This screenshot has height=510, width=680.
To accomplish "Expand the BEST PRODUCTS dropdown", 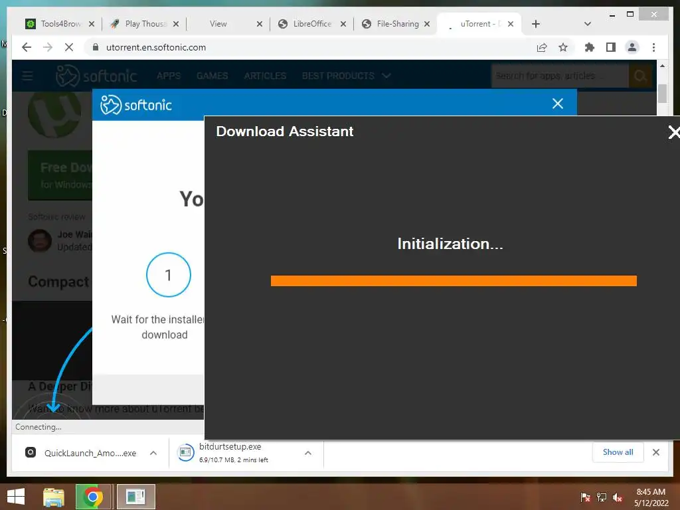I will 346,76.
